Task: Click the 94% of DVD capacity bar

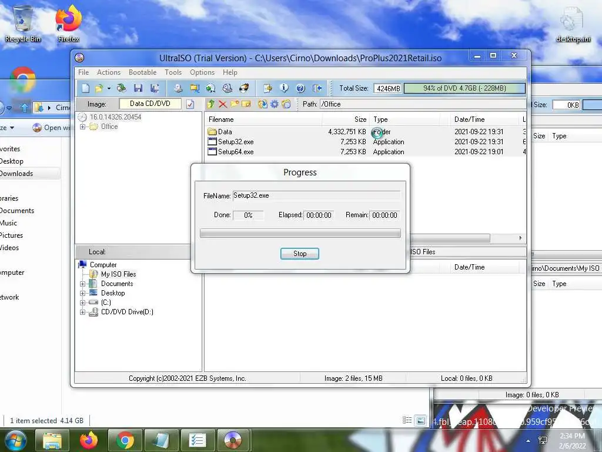Action: pos(464,88)
